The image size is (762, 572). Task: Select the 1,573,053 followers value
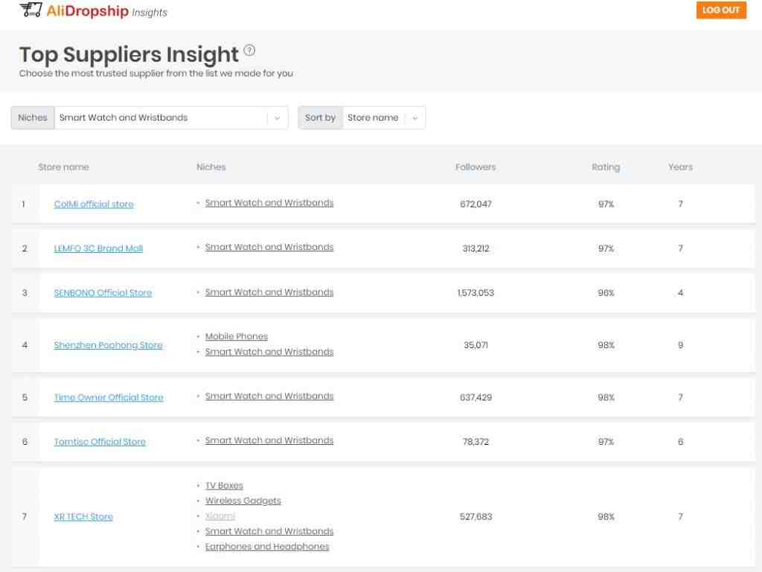pyautogui.click(x=476, y=293)
